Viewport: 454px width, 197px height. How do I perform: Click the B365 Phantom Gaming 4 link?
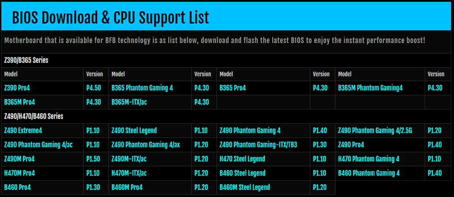(142, 88)
